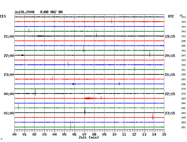Image resolution: width=187 pixels, height=142 pixels.
Task: Click minute tick label 11
Action: click(x=124, y=135)
